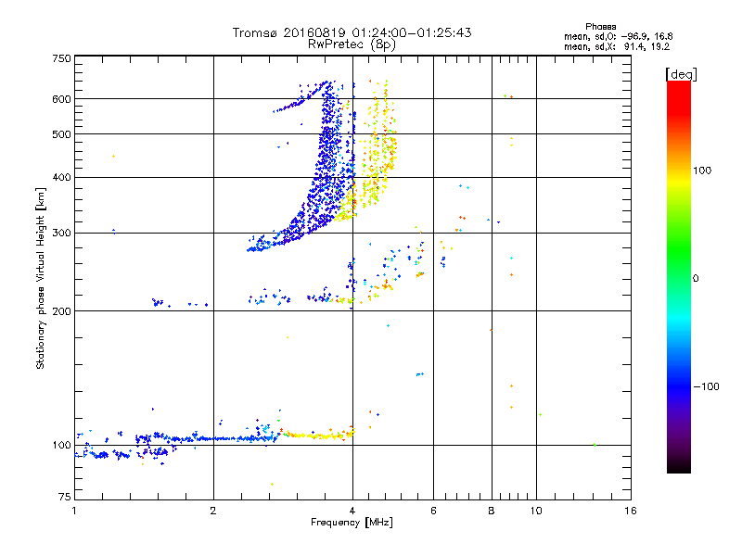Click the y-axis tick label "100"
Image resolution: width=742 pixels, height=556 pixels.
pos(61,446)
